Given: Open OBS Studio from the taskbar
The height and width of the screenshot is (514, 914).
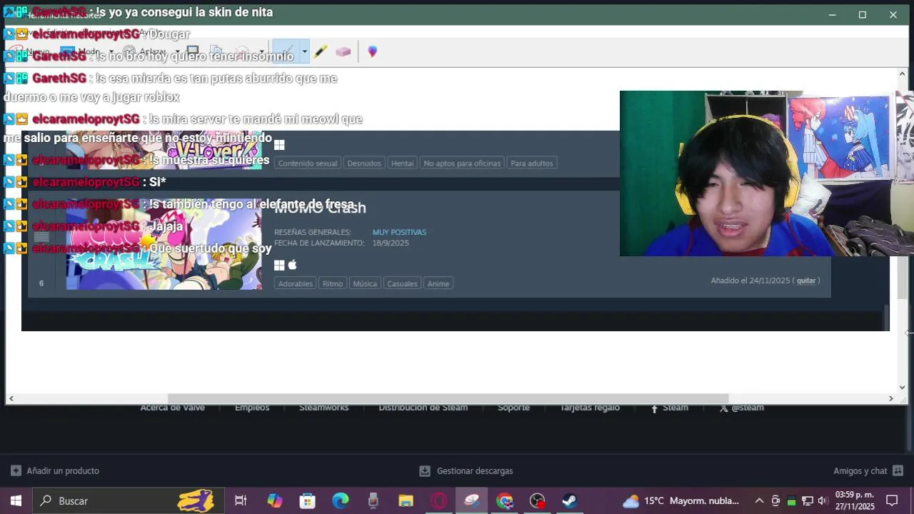Looking at the screenshot, I should (x=538, y=501).
